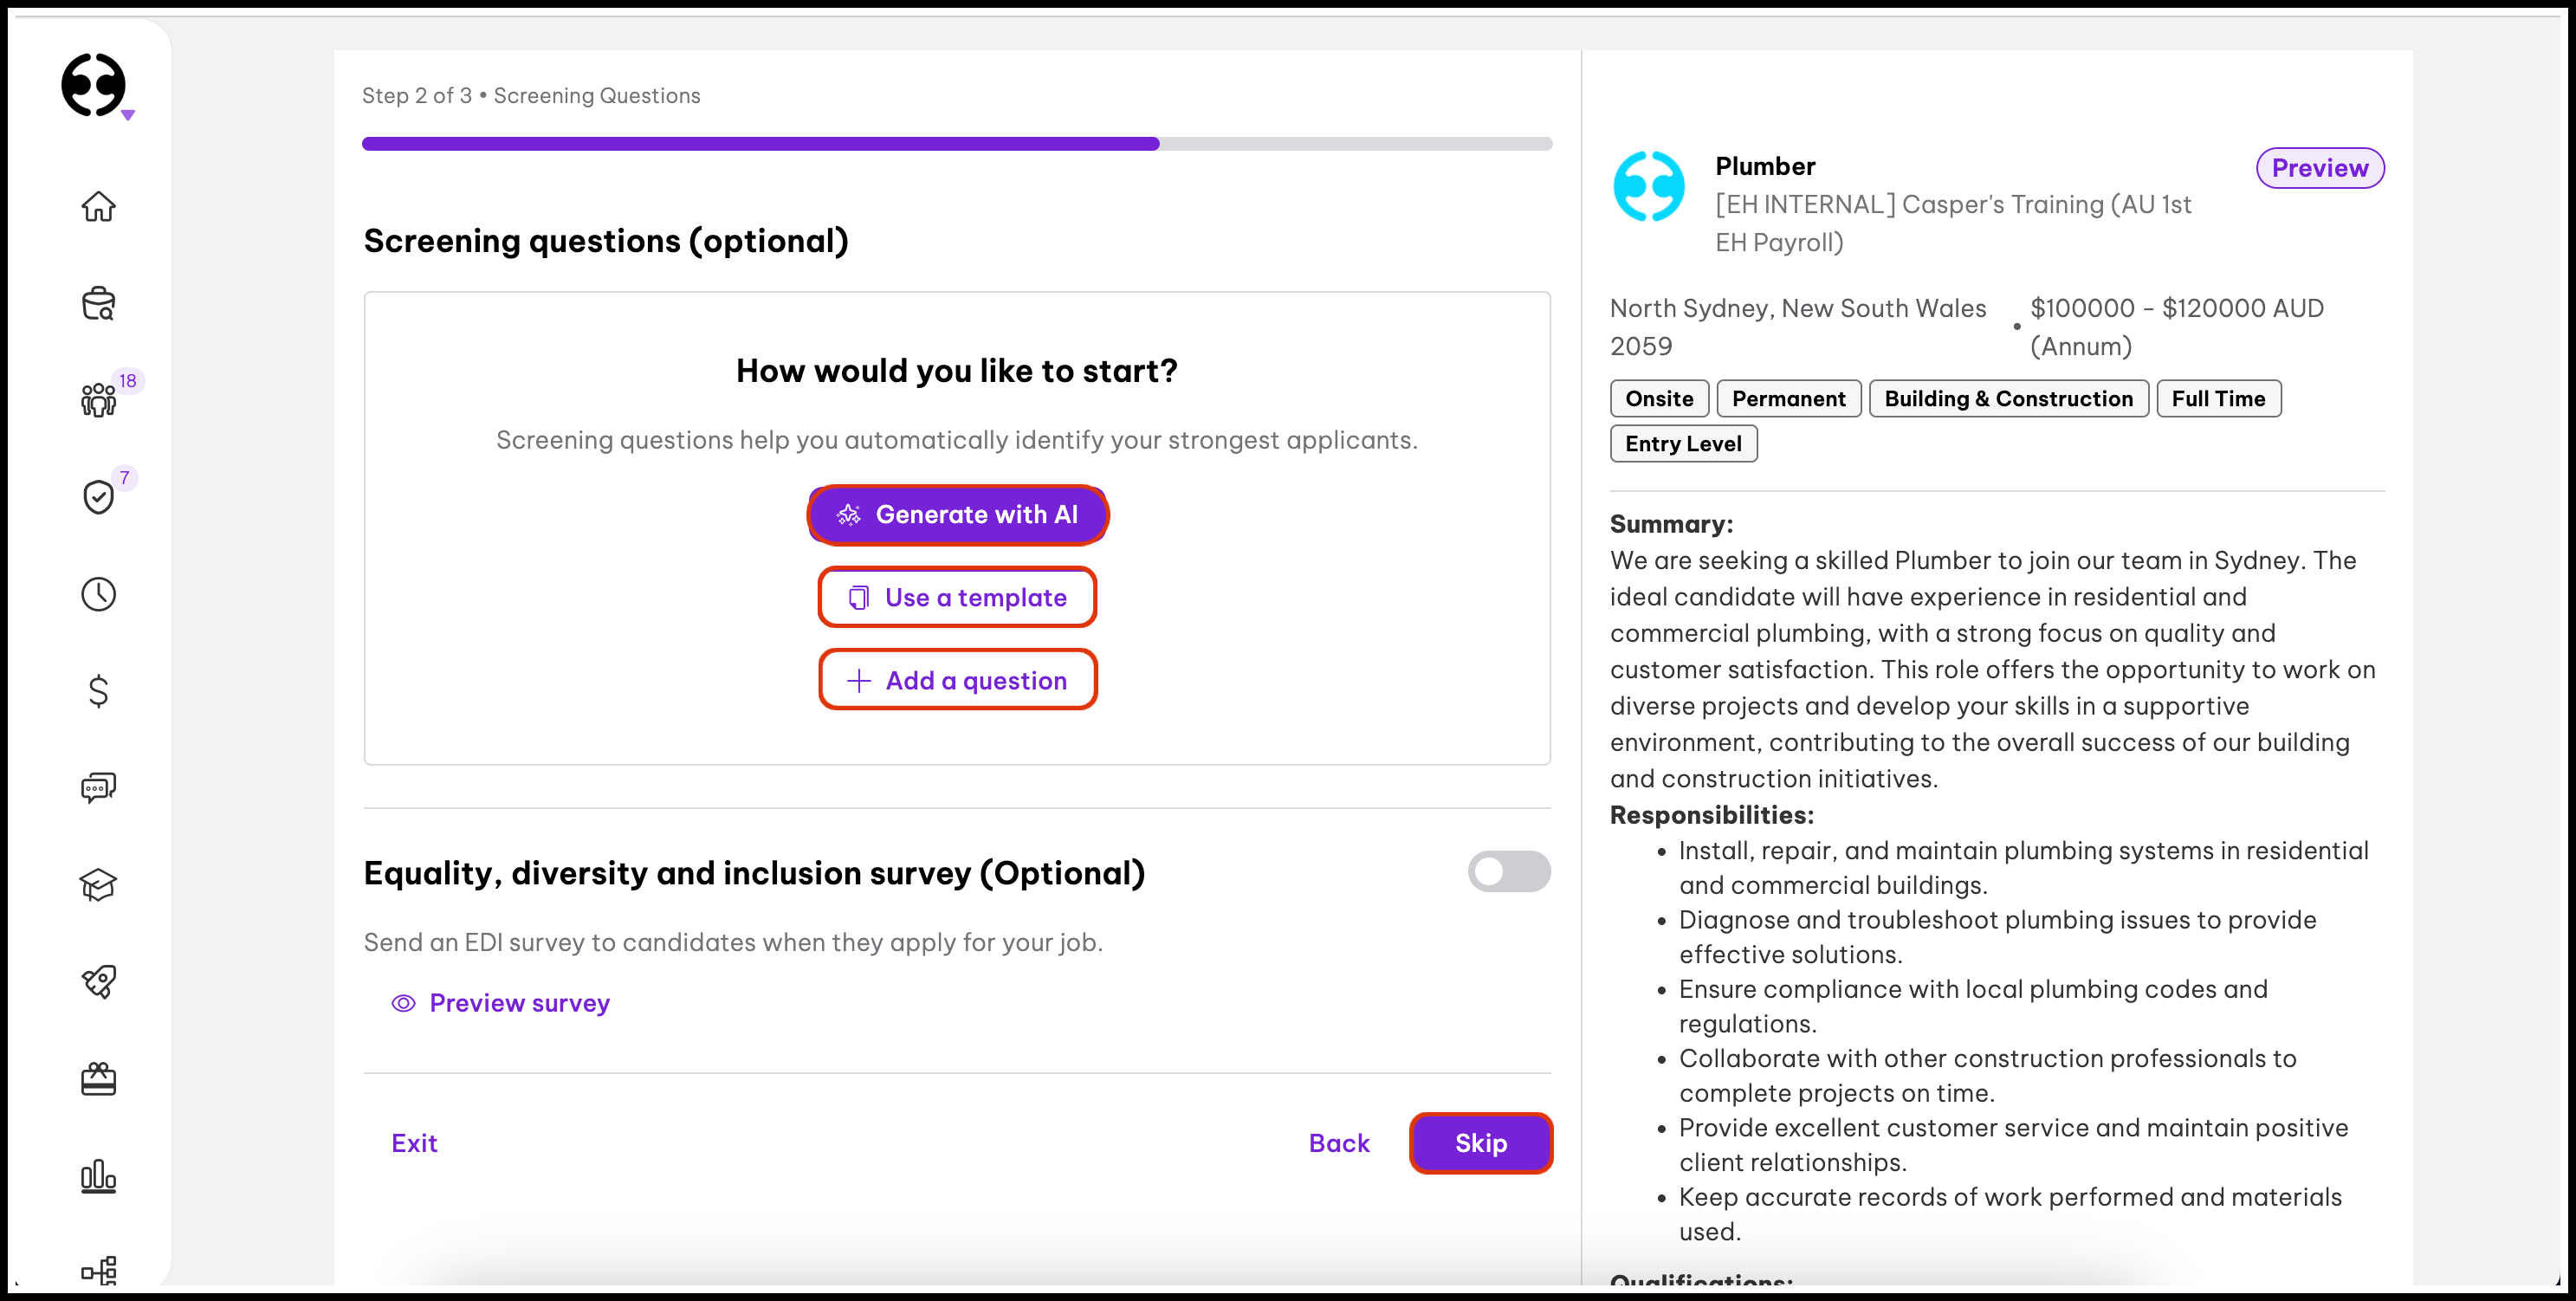Open the bar chart reports icon
The height and width of the screenshot is (1301, 2576).
pos(98,1176)
